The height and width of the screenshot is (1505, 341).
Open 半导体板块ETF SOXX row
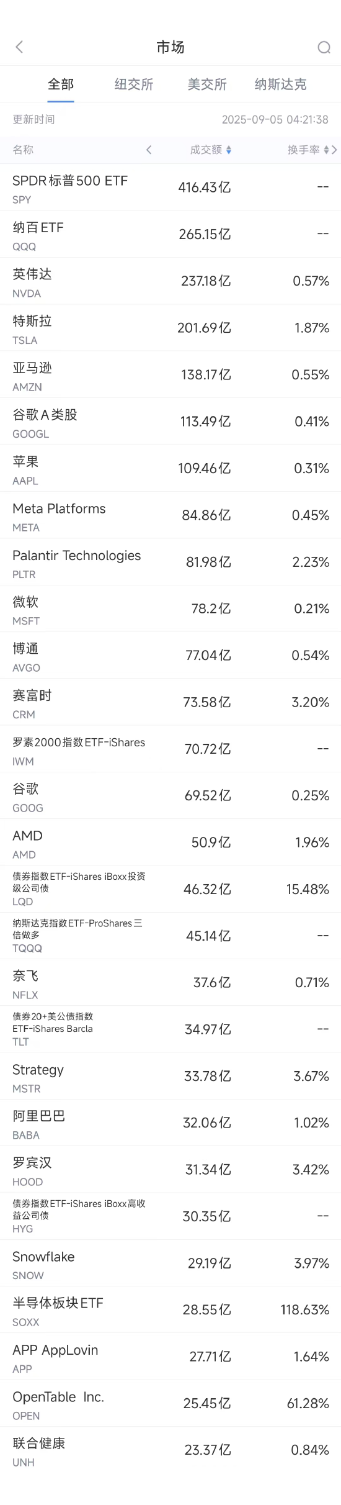pyautogui.click(x=170, y=1309)
